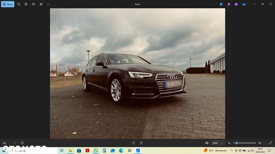Open the clock showing 09:30 28.05.2025
The height and width of the screenshot is (154, 275).
(x=260, y=150)
